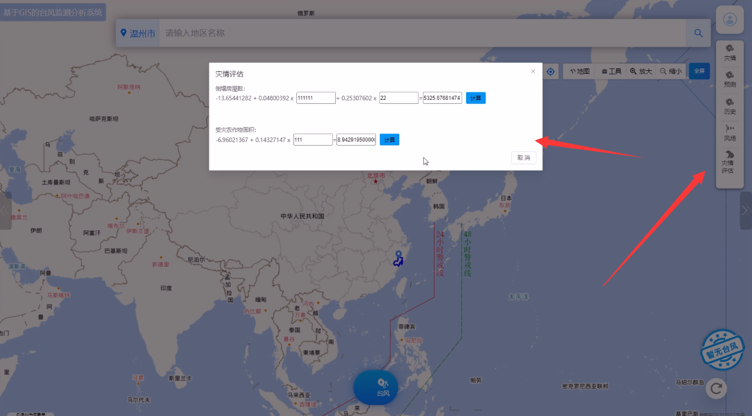
Task: Open 灾情 panel in right sidebar
Action: (x=730, y=53)
